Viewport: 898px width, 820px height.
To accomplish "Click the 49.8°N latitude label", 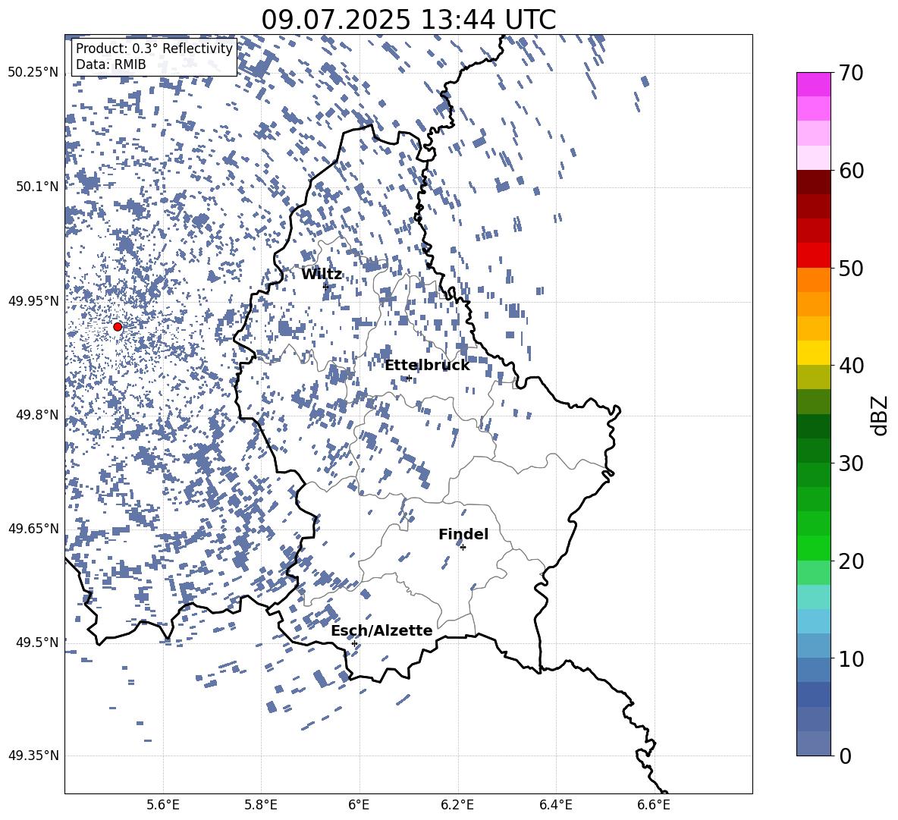I will click(37, 415).
